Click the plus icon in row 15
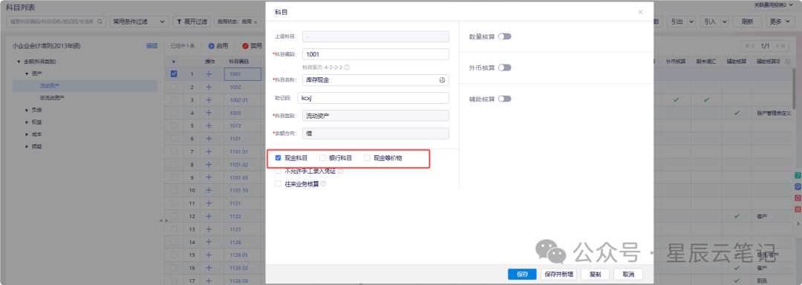The height and width of the screenshot is (285, 802). coord(208,255)
